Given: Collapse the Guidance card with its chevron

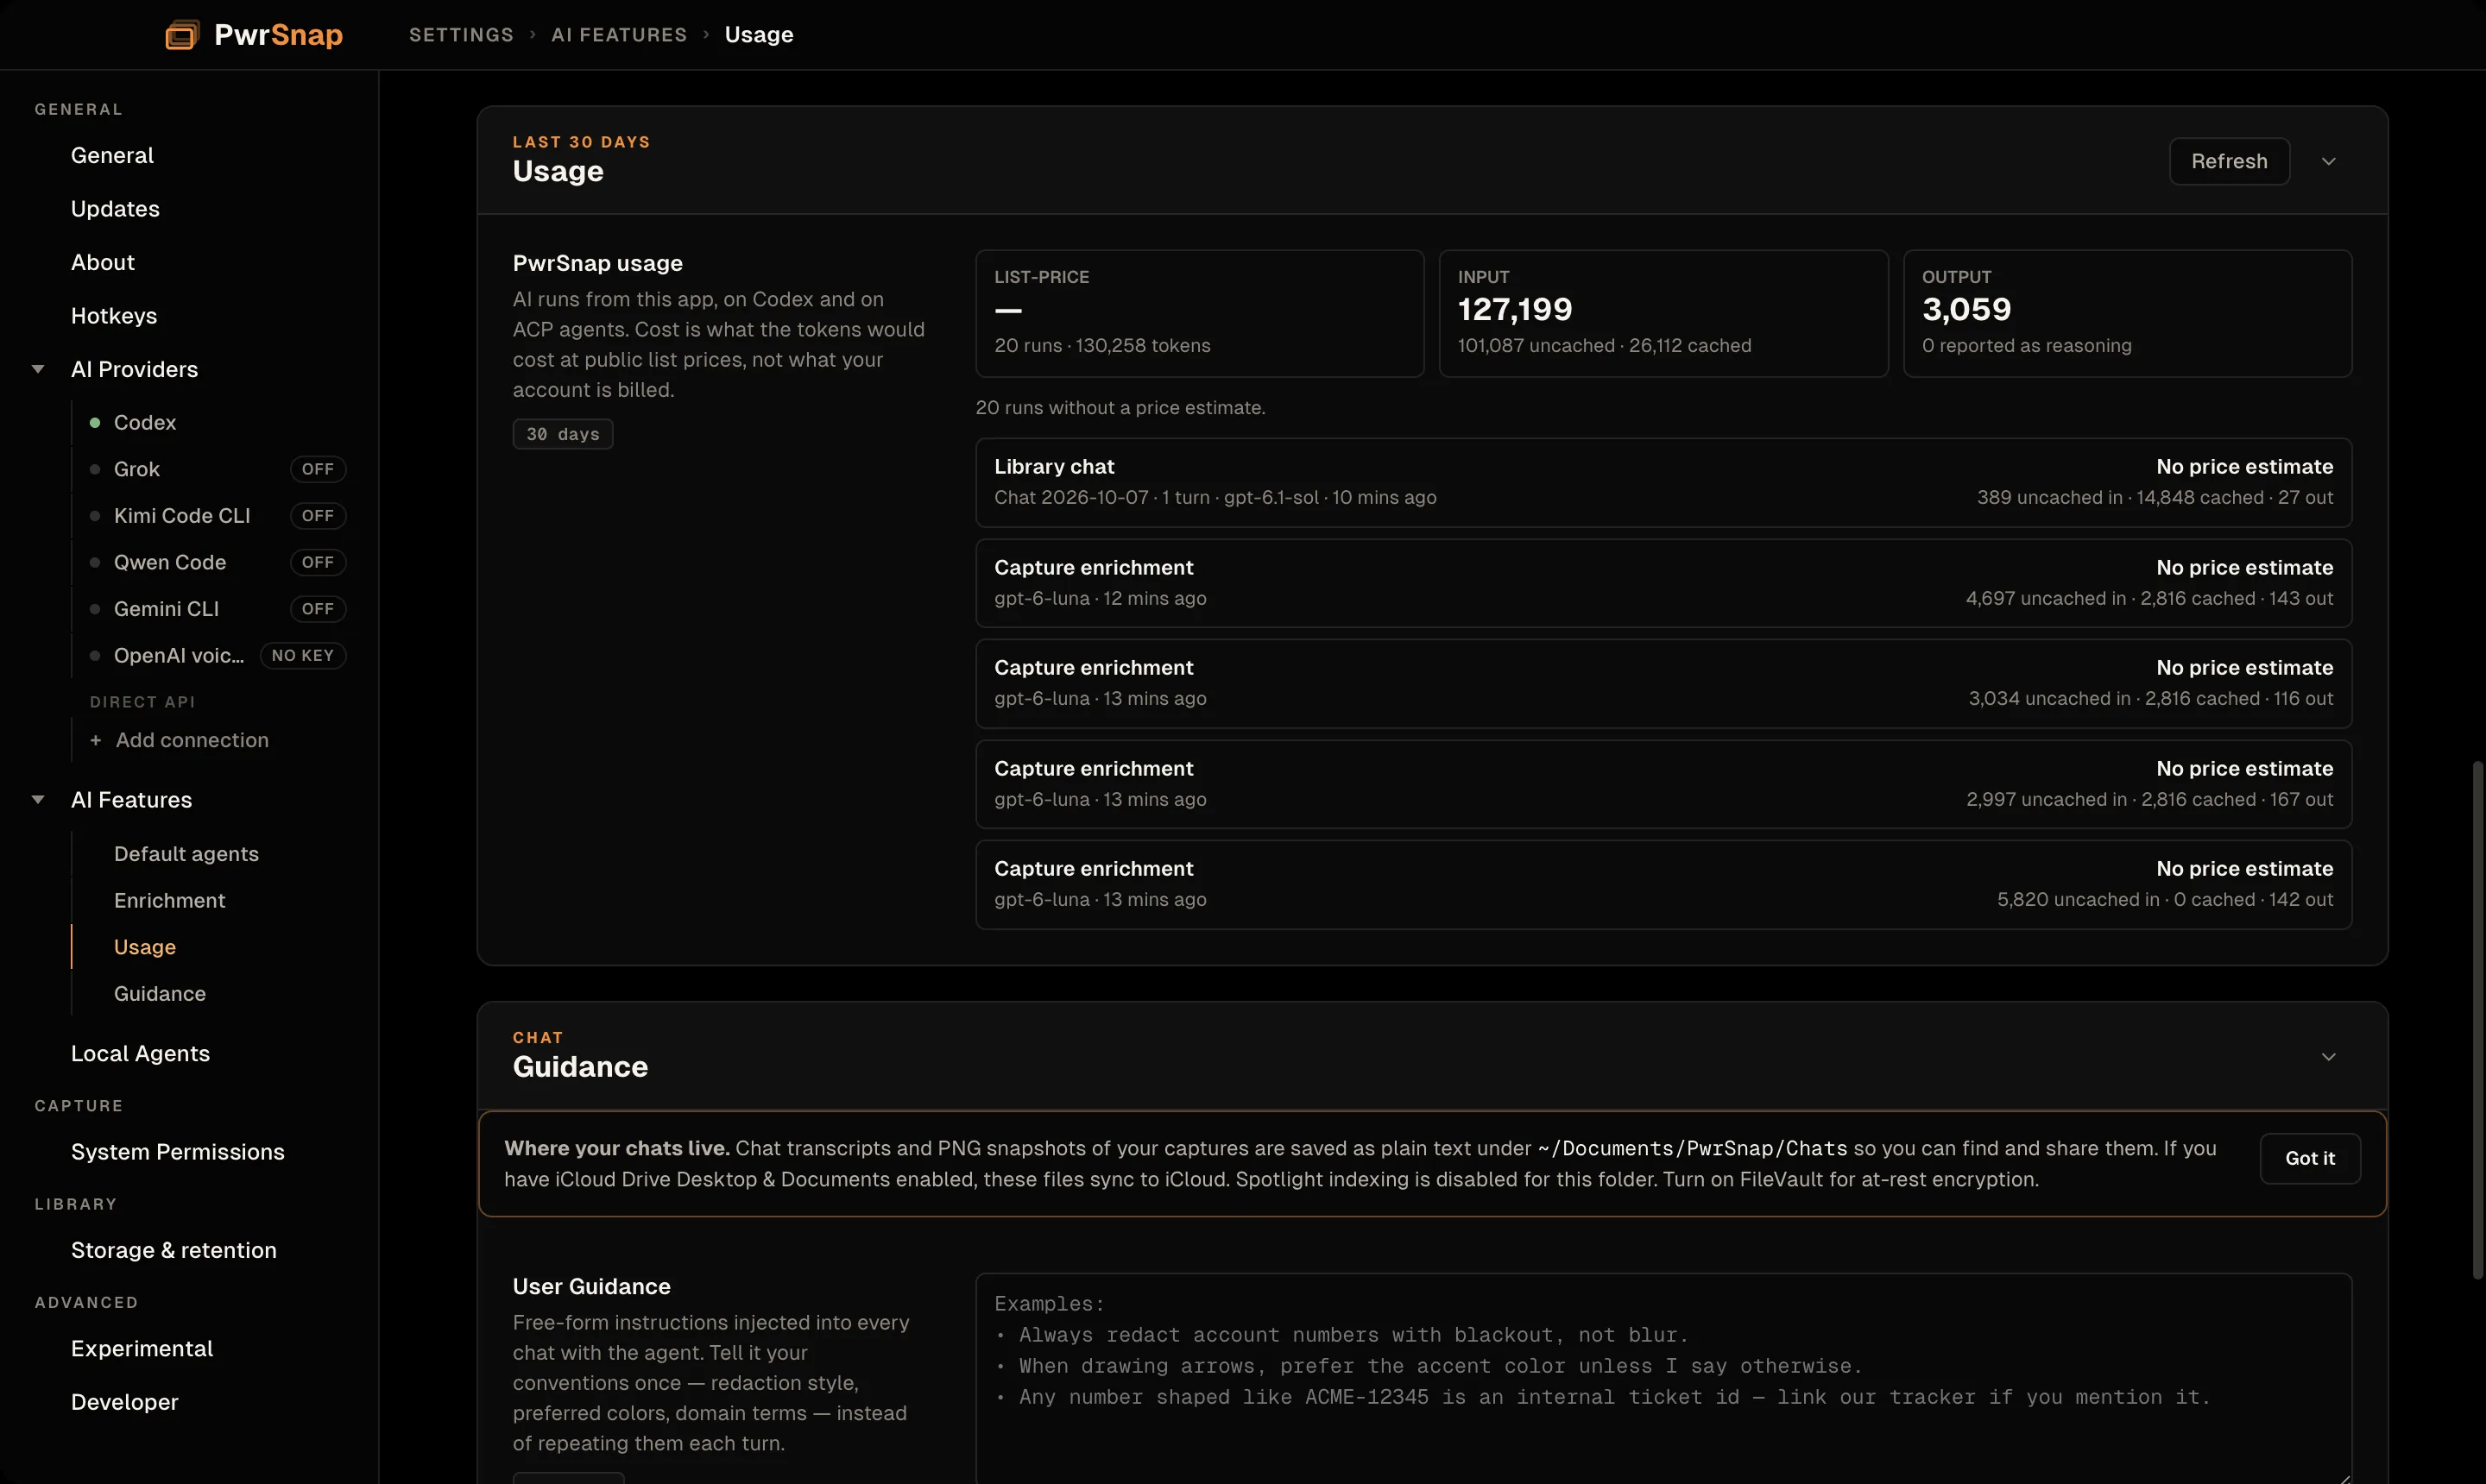Looking at the screenshot, I should pos(2329,1057).
